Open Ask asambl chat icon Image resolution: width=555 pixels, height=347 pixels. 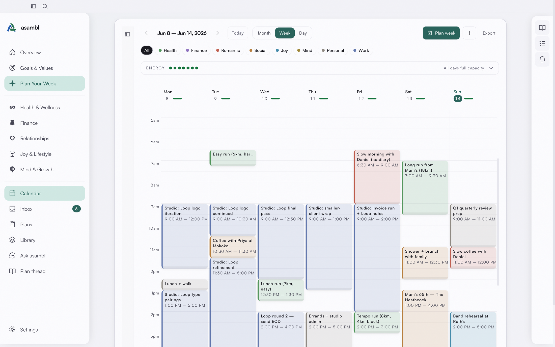click(12, 256)
